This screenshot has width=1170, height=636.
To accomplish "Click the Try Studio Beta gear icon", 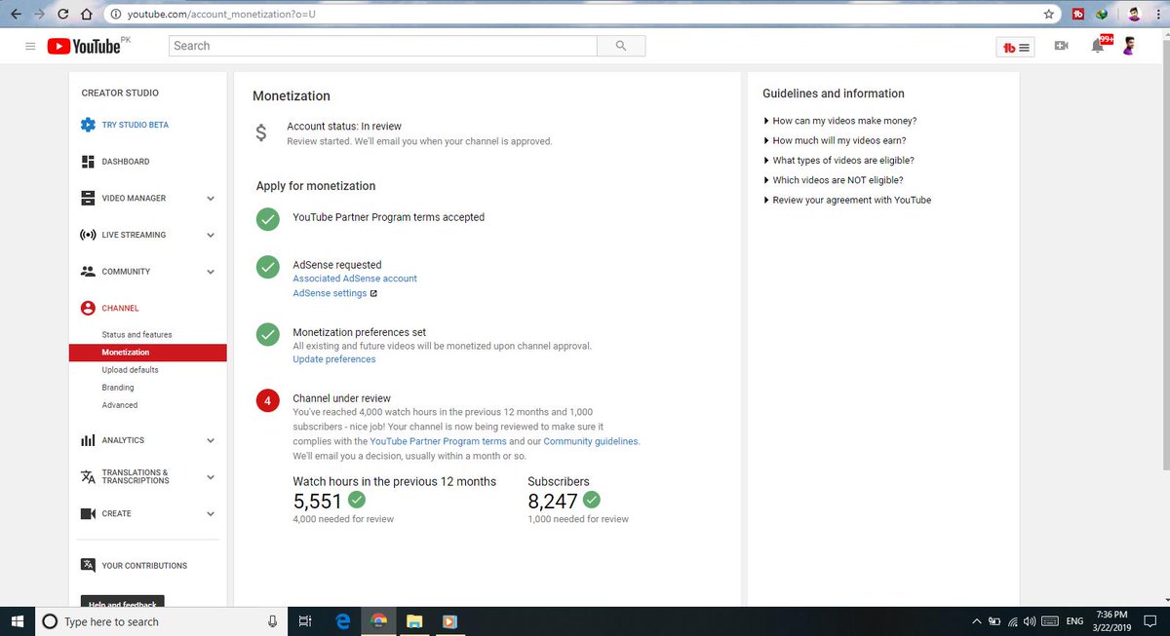I will pyautogui.click(x=88, y=125).
